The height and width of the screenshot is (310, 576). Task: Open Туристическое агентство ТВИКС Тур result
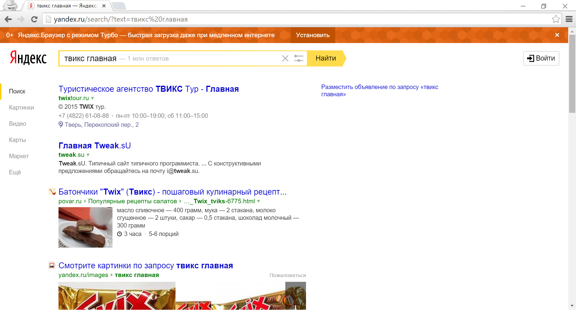(x=148, y=89)
